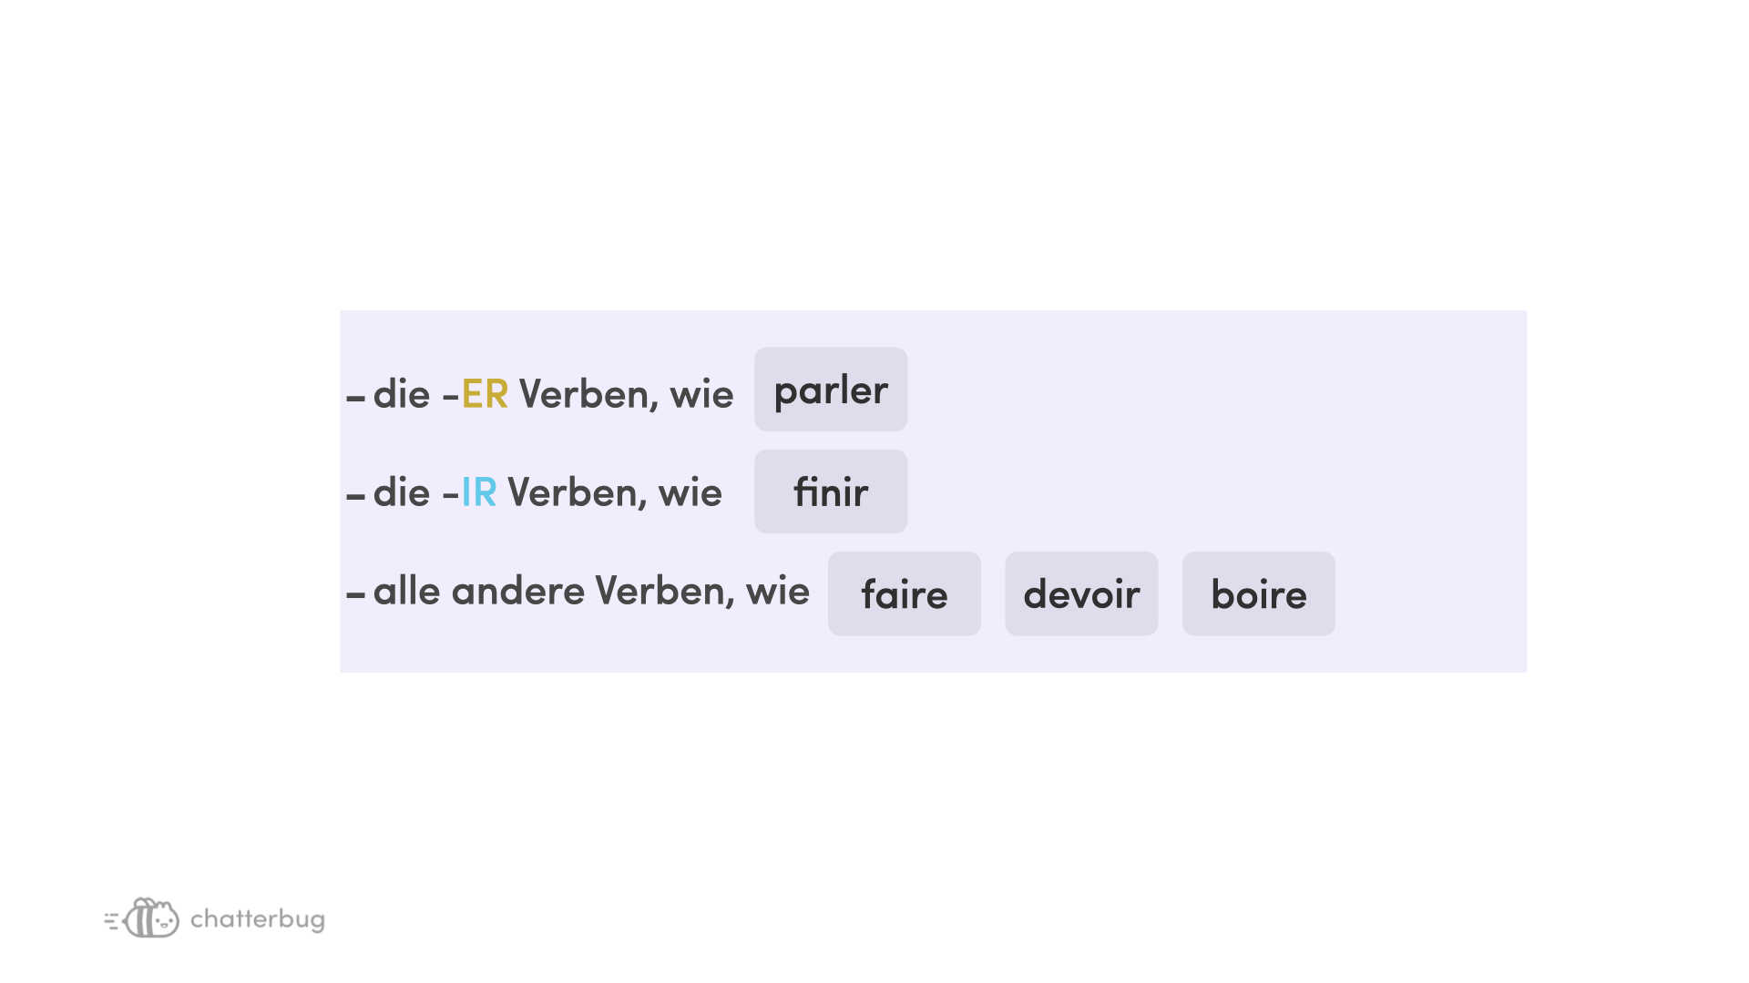Click 'die' in the -IR line
This screenshot has height=983, width=1749.
point(402,492)
